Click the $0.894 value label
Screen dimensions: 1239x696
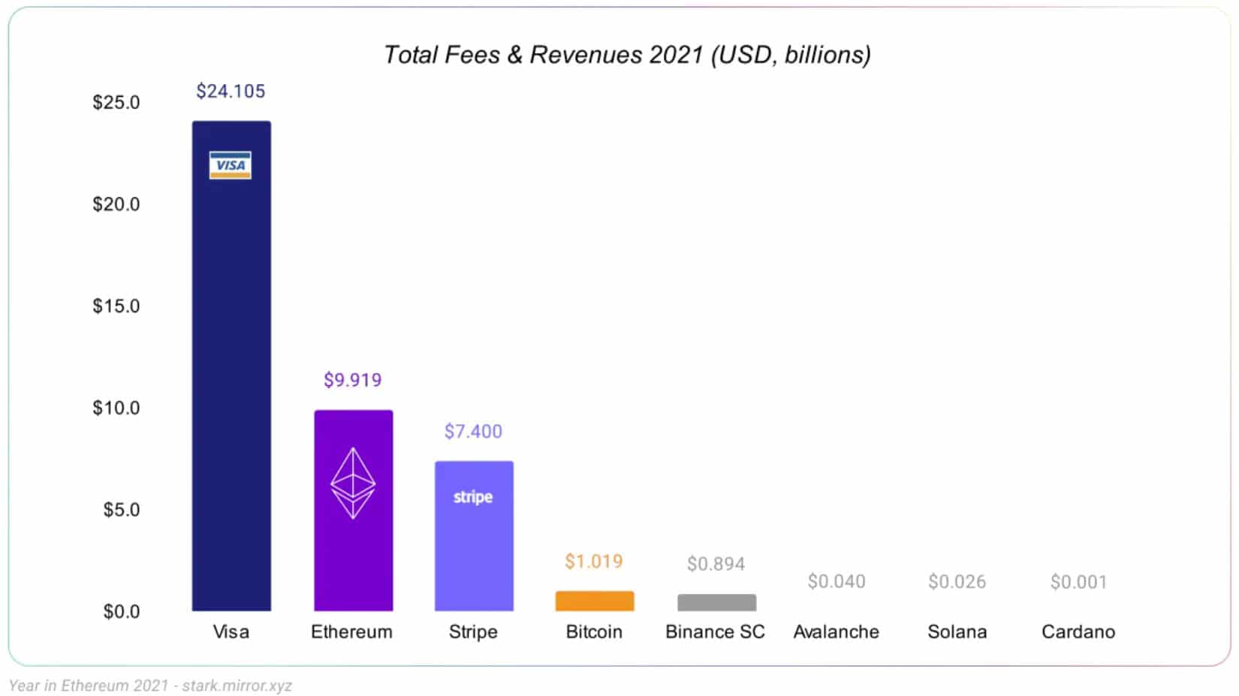point(716,564)
